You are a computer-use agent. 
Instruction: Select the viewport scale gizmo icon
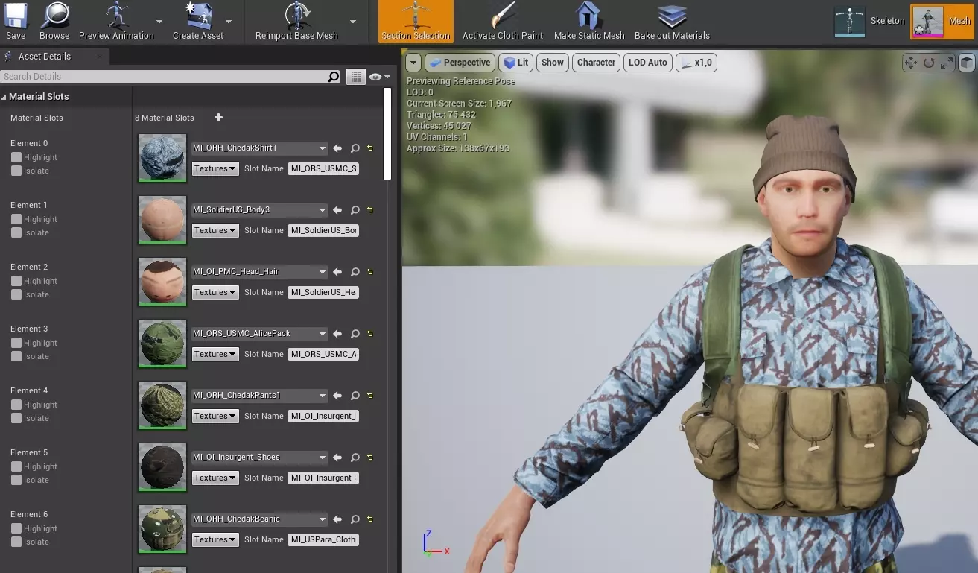tap(947, 63)
